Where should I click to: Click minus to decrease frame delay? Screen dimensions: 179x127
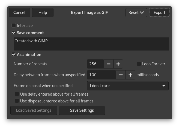(121, 75)
